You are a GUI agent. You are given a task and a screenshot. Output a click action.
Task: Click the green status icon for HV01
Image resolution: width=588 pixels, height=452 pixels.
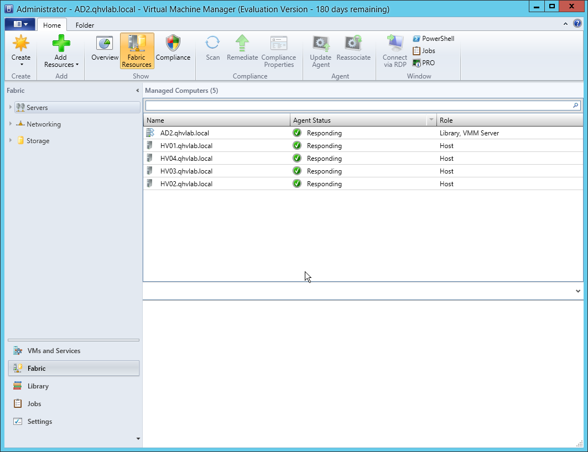pyautogui.click(x=297, y=146)
